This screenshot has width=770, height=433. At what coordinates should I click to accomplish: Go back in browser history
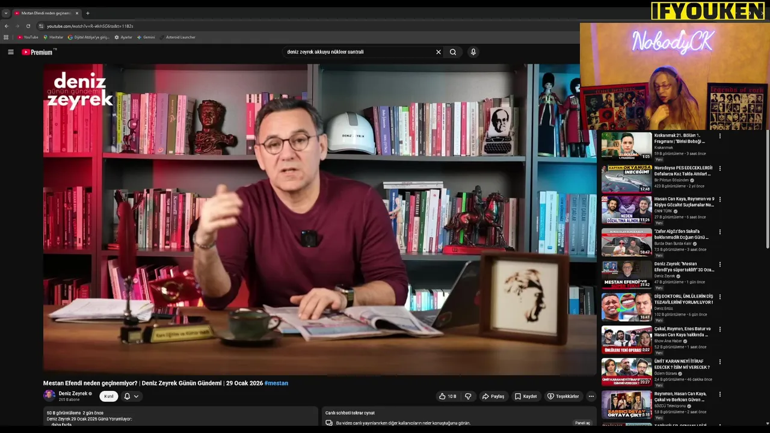tap(7, 26)
